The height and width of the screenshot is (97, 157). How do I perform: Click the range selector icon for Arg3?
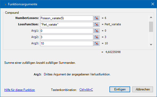click(x=96, y=43)
